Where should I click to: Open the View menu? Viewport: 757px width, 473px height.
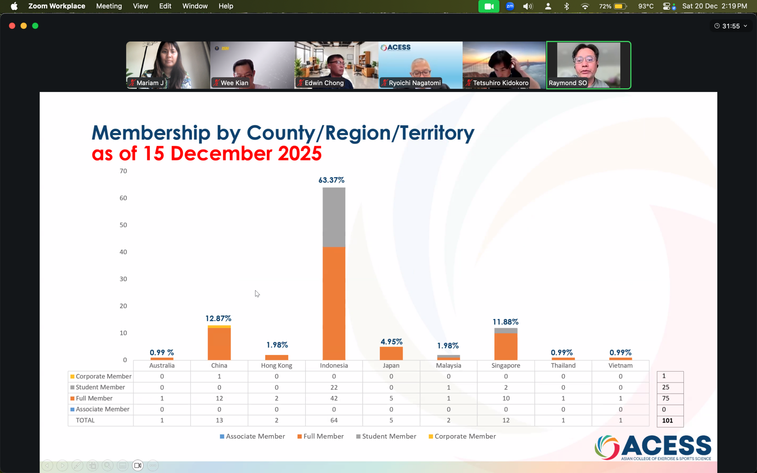point(140,6)
